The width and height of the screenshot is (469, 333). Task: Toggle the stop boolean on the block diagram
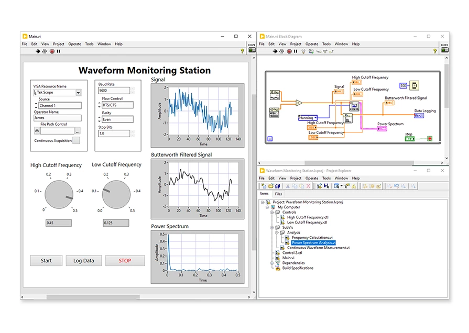[410, 139]
